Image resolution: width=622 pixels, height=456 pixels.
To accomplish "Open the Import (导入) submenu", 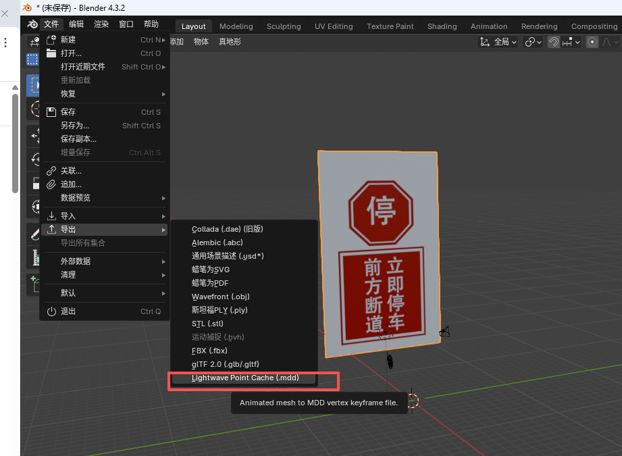I will (x=68, y=216).
